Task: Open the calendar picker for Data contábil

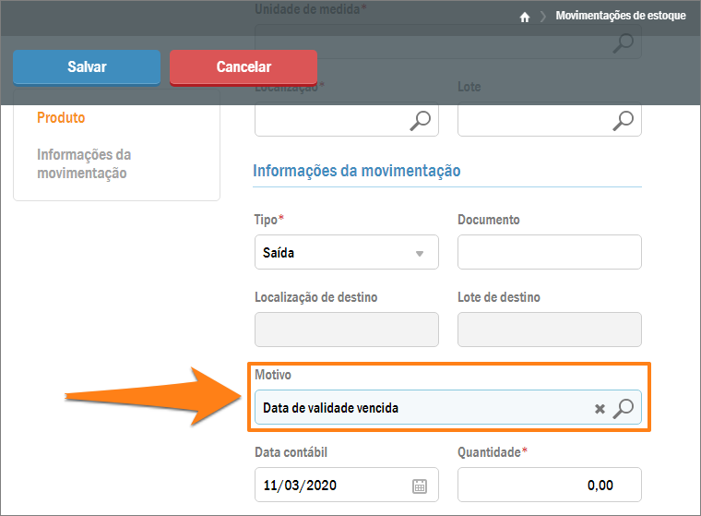Action: [x=420, y=486]
